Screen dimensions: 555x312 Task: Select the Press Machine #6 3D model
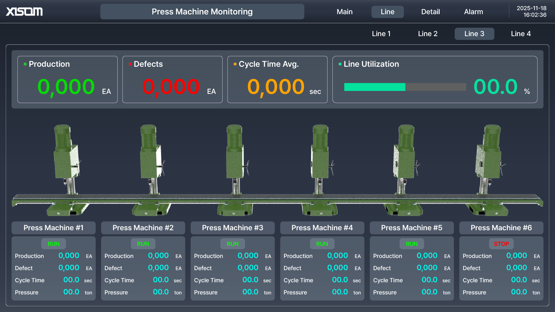(489, 162)
